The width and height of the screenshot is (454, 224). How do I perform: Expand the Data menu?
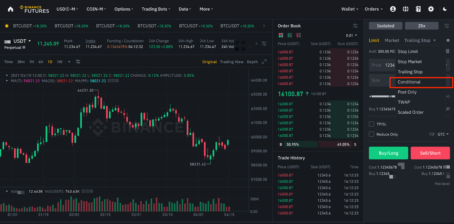(x=185, y=9)
